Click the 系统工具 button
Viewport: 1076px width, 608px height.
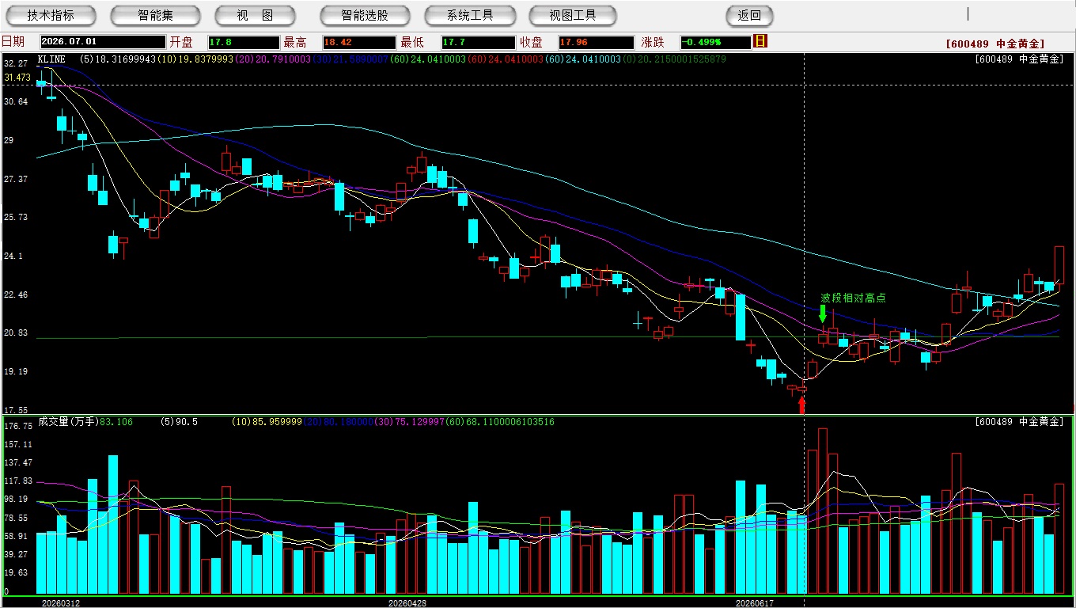(x=470, y=15)
